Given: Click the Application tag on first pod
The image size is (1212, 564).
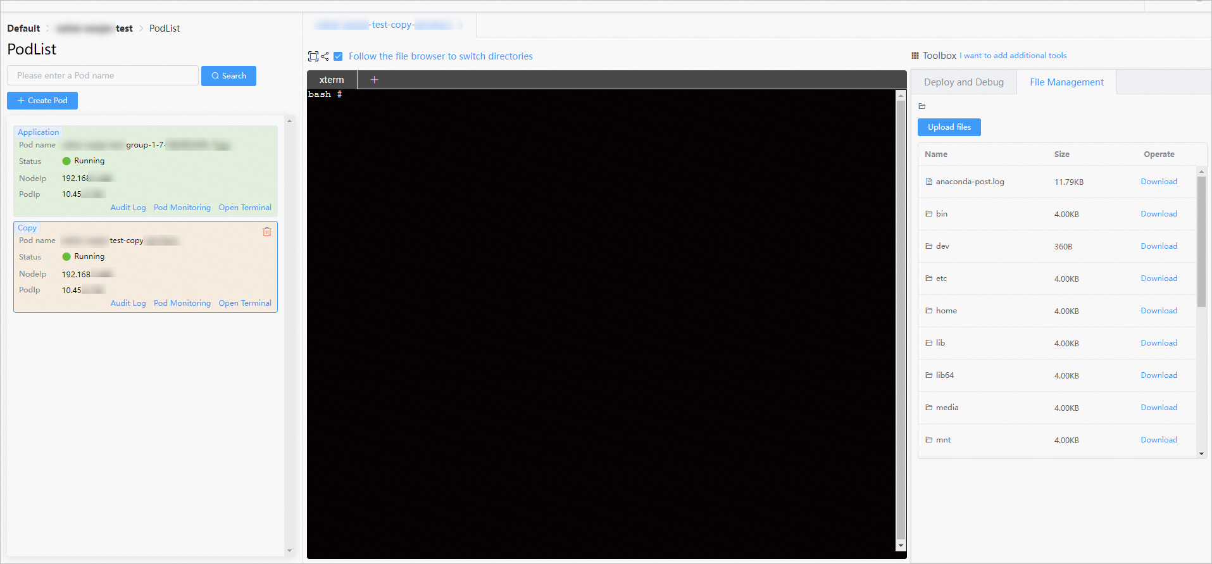Looking at the screenshot, I should 39,132.
